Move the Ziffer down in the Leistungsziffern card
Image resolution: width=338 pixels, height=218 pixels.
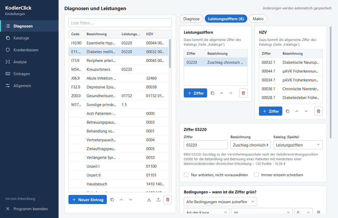pos(231,93)
